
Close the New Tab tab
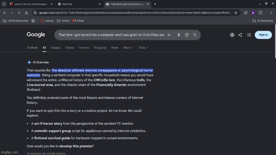coord(100,4)
